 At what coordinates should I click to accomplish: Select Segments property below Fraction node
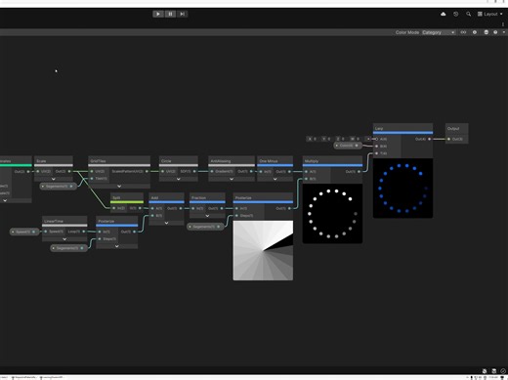click(205, 227)
